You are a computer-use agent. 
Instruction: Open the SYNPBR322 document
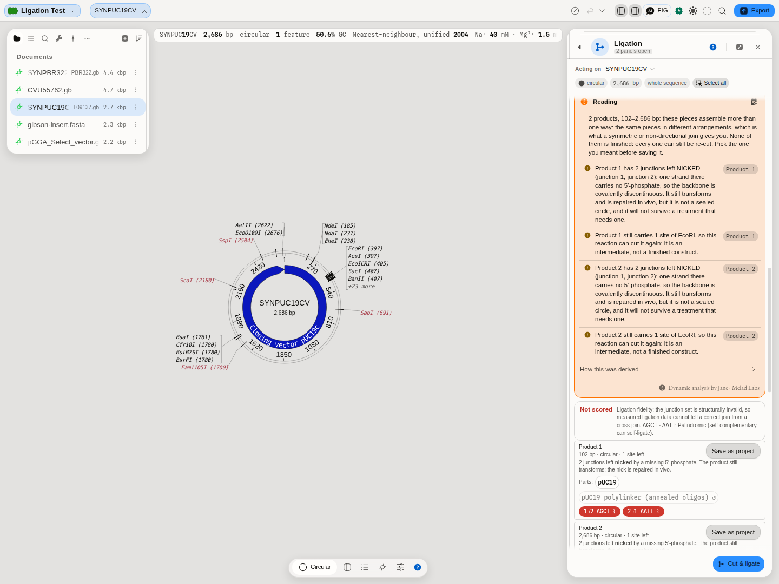tap(77, 72)
